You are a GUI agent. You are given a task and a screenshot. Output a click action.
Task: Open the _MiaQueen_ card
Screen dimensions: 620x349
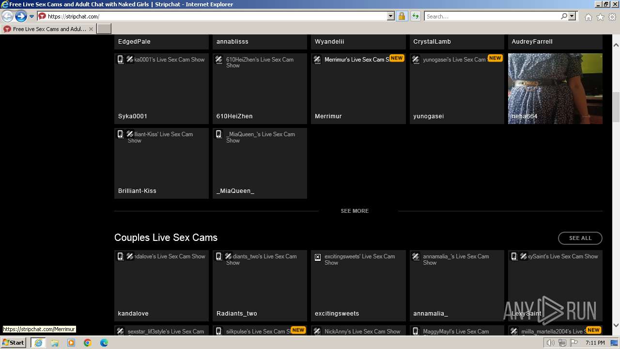(260, 163)
